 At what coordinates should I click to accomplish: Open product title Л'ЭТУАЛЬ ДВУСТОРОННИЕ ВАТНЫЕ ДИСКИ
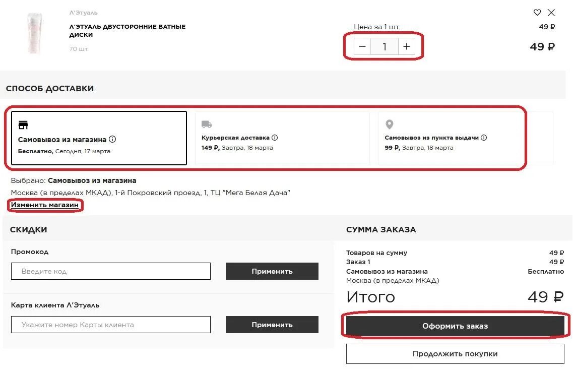(127, 31)
